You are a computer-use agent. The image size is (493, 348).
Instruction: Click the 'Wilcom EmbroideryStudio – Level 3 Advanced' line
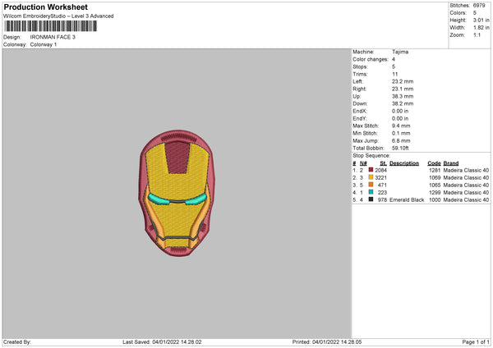click(58, 16)
